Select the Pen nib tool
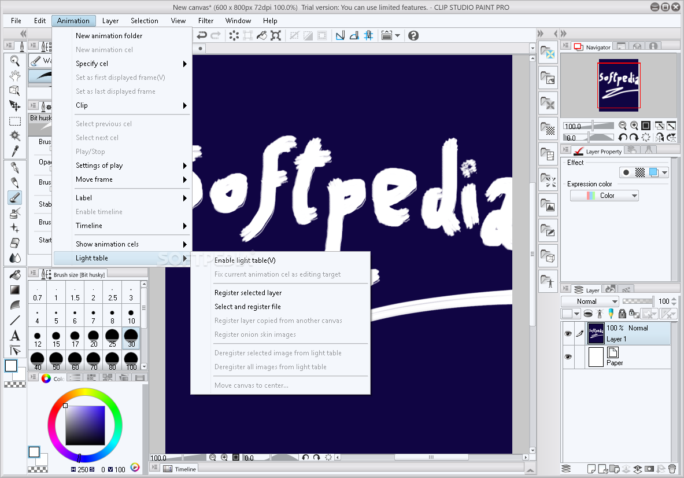This screenshot has height=478, width=684. coord(14,167)
